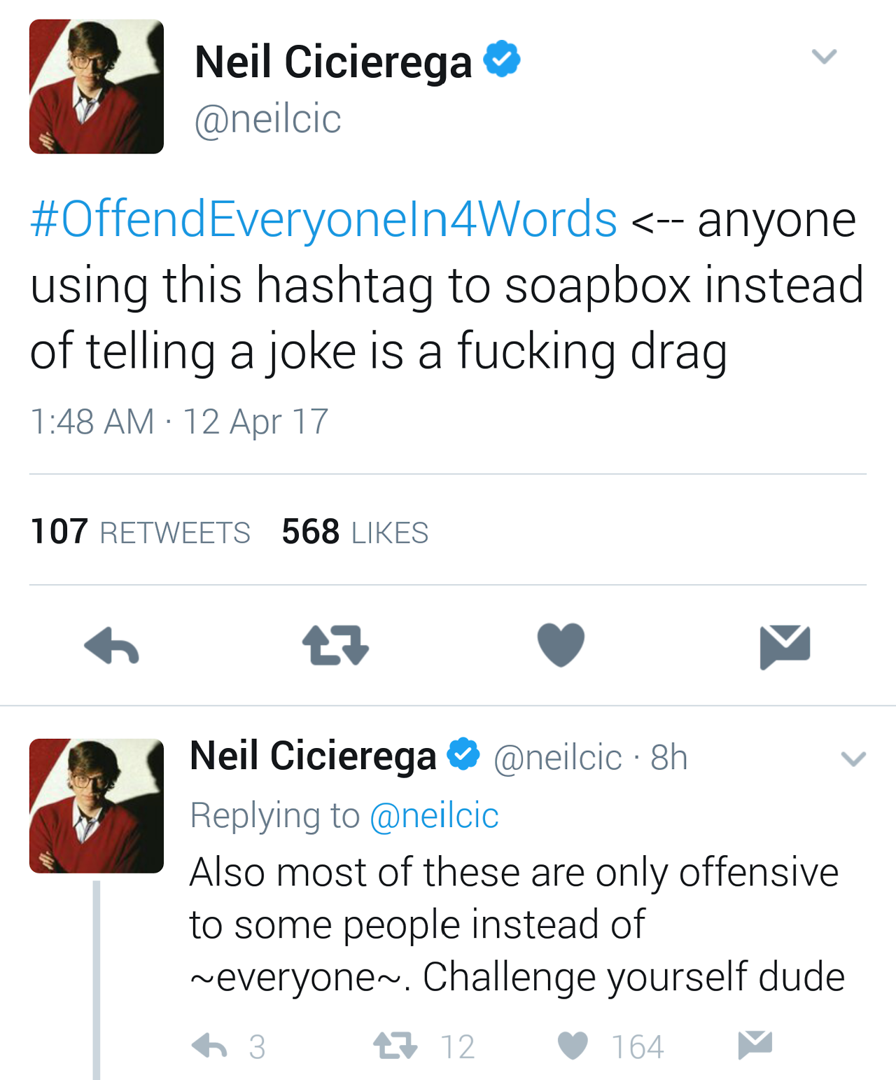The height and width of the screenshot is (1080, 896).
Task: View the 107 retweets list
Action: [x=140, y=532]
